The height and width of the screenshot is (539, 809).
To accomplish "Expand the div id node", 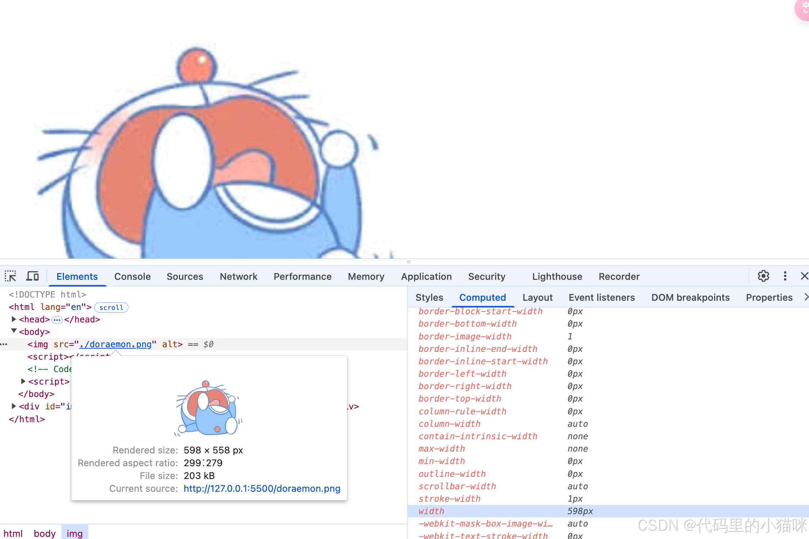I will coord(14,406).
